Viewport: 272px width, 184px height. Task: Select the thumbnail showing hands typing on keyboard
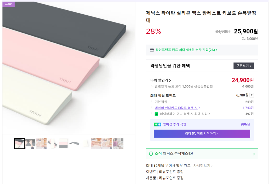pyautogui.click(x=30, y=143)
